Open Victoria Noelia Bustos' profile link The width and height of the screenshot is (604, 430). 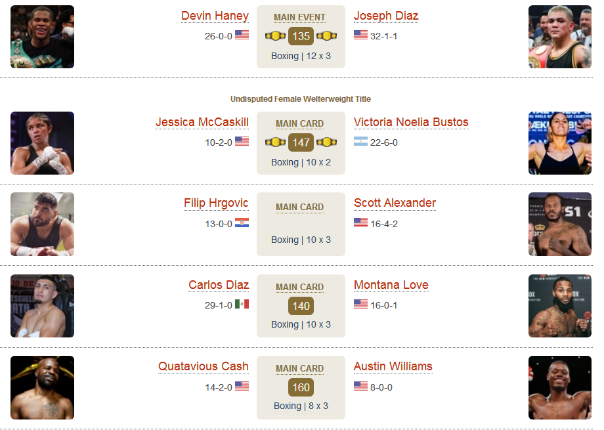coord(411,122)
